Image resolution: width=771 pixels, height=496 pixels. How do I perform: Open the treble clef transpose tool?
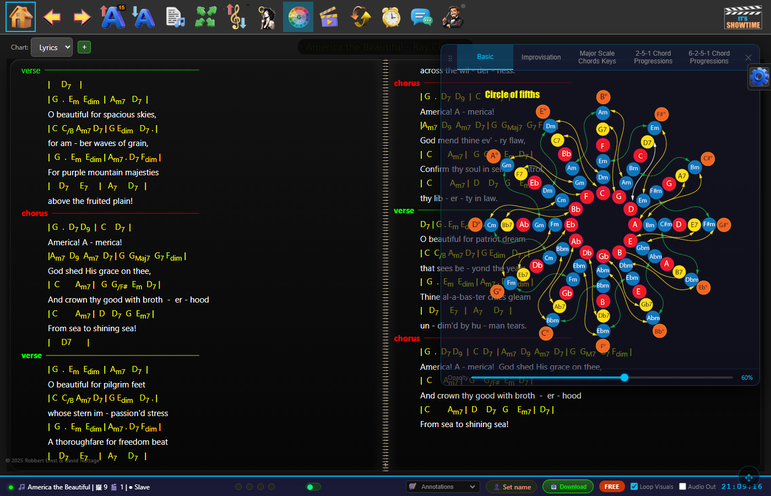(x=237, y=17)
